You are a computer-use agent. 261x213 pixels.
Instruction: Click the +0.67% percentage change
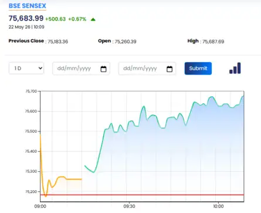tap(77, 19)
